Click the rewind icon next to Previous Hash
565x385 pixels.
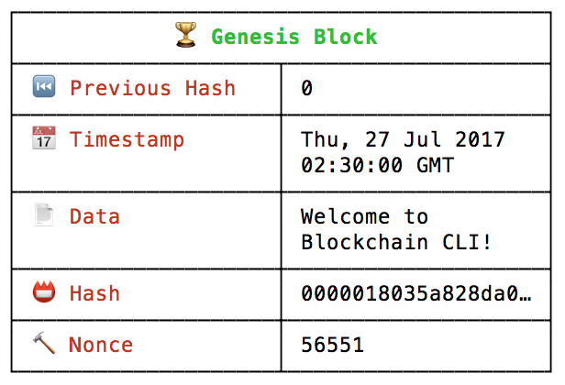[44, 86]
